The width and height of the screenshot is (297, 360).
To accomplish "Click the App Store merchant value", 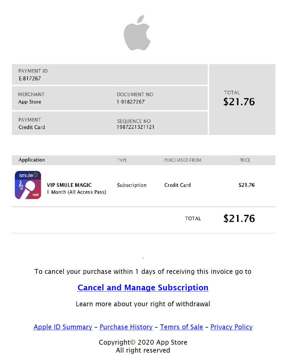I will coord(30,102).
